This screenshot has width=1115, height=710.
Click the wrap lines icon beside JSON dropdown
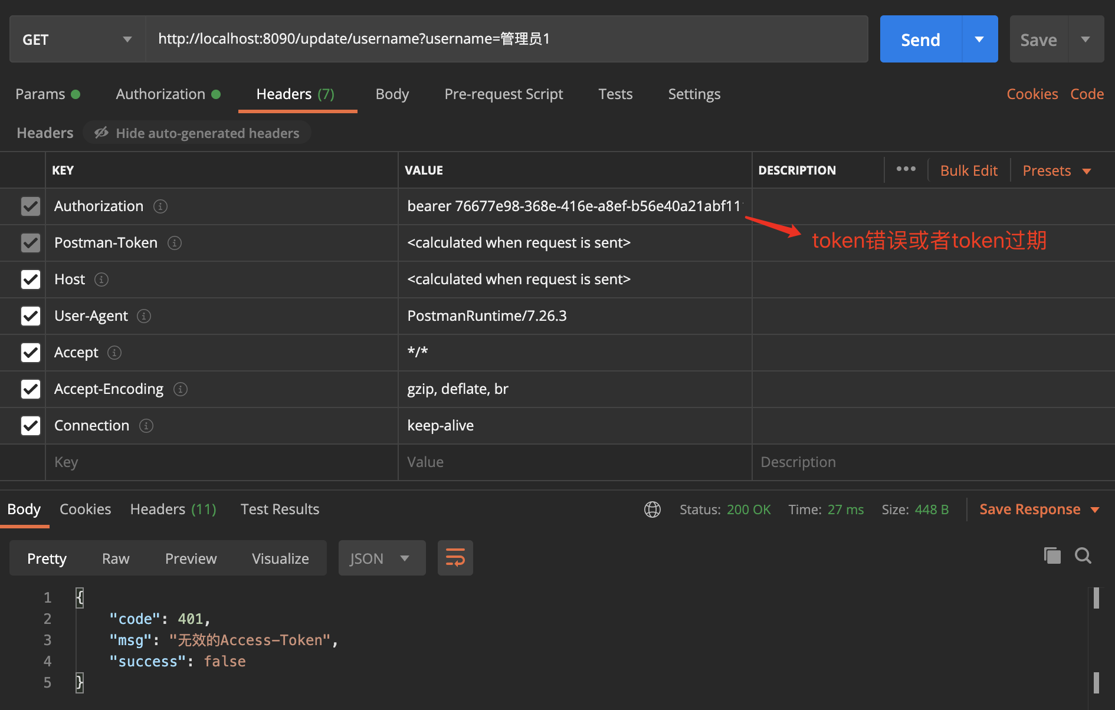(455, 557)
